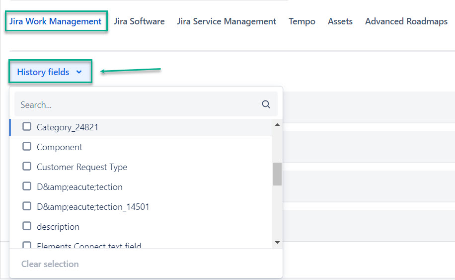Click the scroll up arrow in the list
This screenshot has height=280, width=455.
pos(277,125)
